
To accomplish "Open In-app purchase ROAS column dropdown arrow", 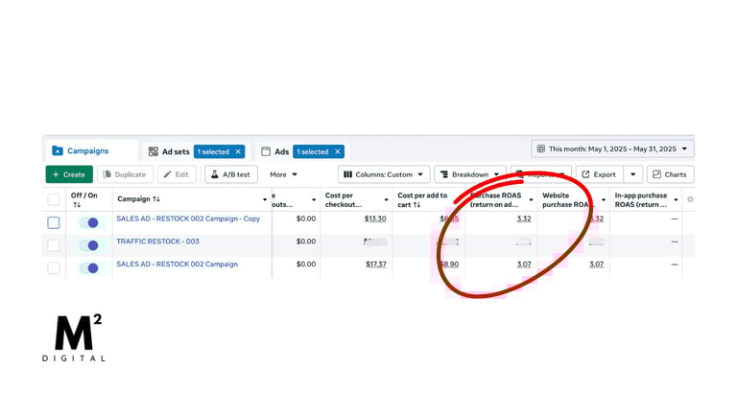I will 676,200.
